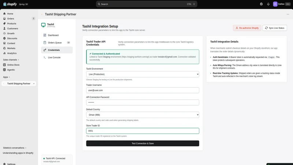Viewport: 293px width, 165px height.
Task: Open the Live Console page
Action: 57,58
